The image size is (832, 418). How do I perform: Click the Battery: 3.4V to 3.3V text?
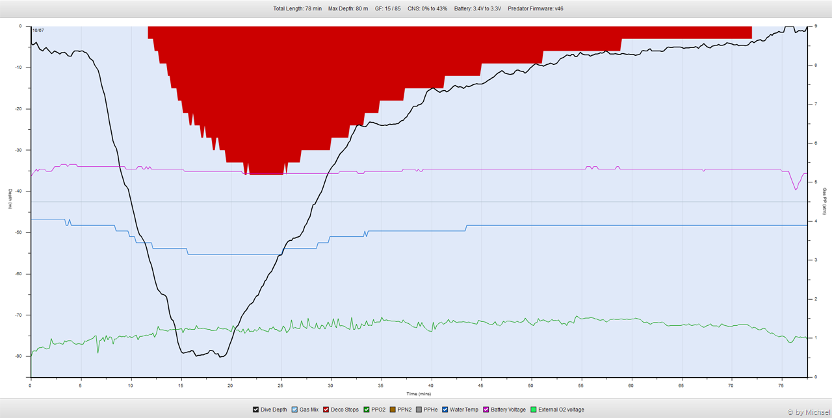click(478, 8)
